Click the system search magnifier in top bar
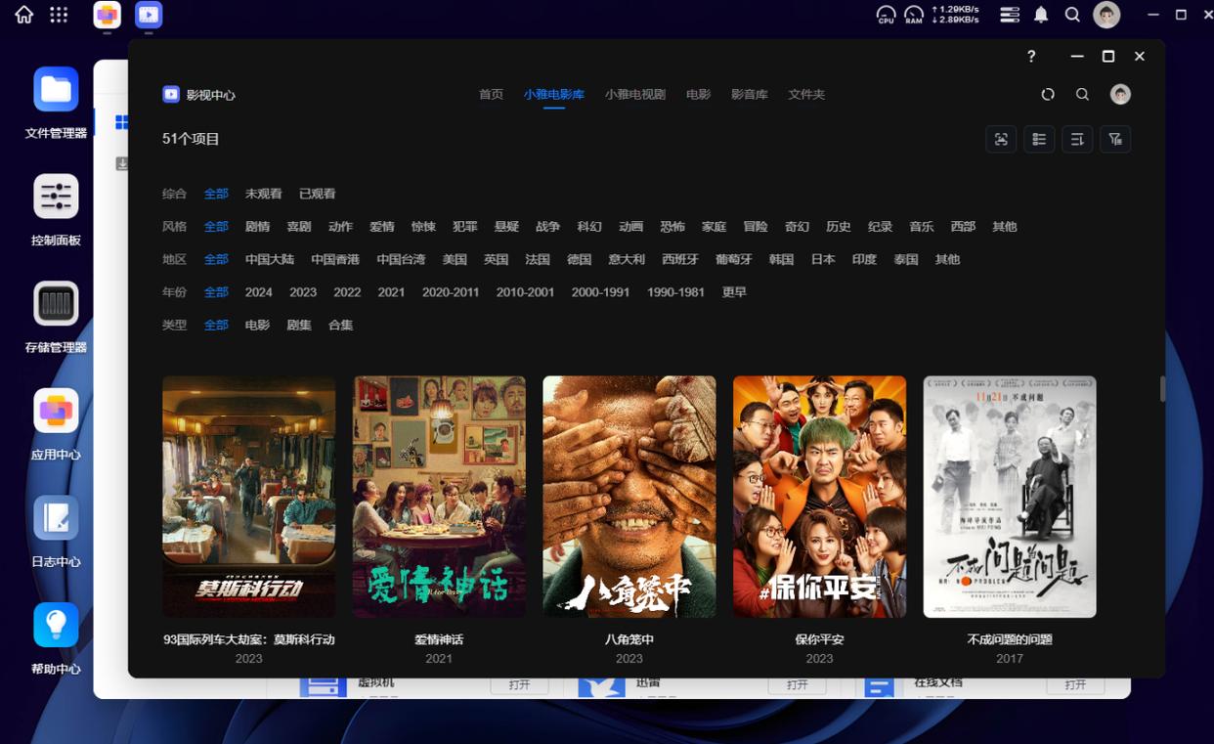This screenshot has height=744, width=1214. [x=1072, y=15]
